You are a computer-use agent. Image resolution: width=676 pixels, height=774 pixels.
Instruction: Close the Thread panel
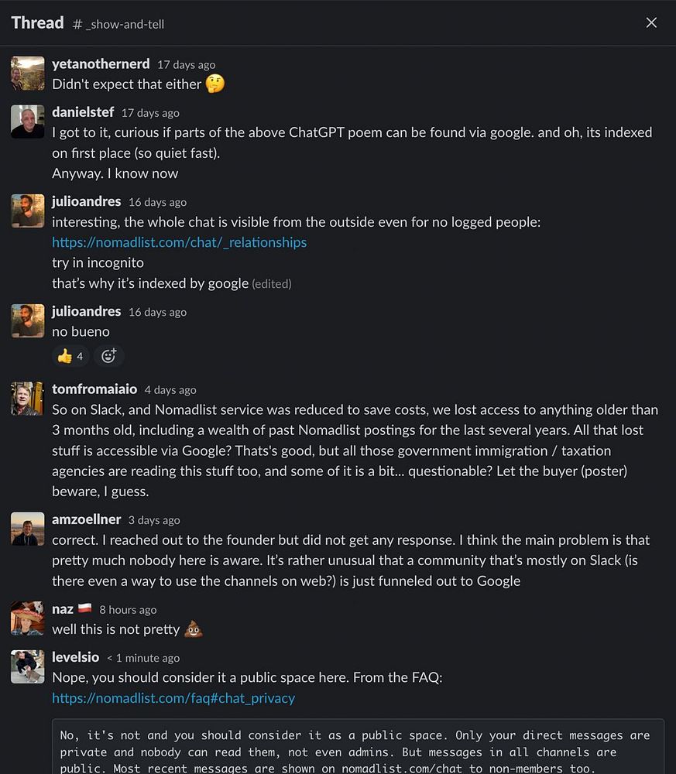[x=651, y=22]
